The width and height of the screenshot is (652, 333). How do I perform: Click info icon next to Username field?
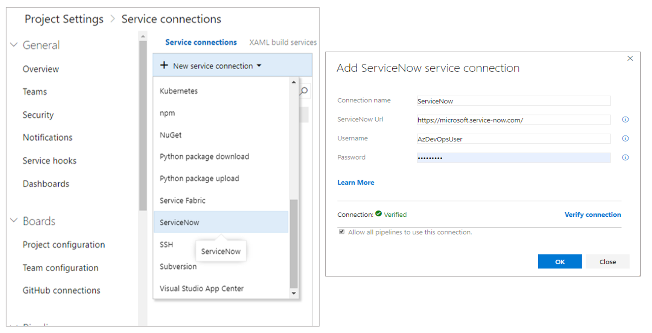pyautogui.click(x=625, y=138)
